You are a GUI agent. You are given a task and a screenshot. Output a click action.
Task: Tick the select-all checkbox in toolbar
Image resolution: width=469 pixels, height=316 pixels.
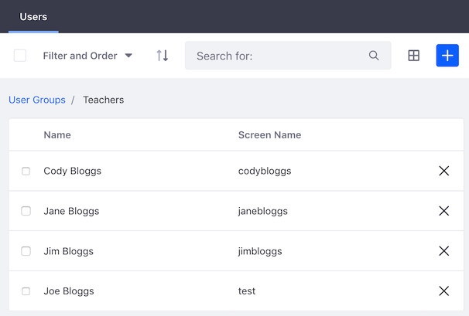pos(20,56)
